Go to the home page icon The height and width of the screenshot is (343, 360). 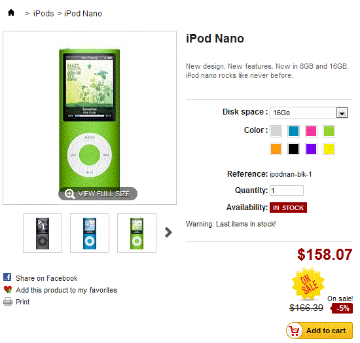coord(11,12)
